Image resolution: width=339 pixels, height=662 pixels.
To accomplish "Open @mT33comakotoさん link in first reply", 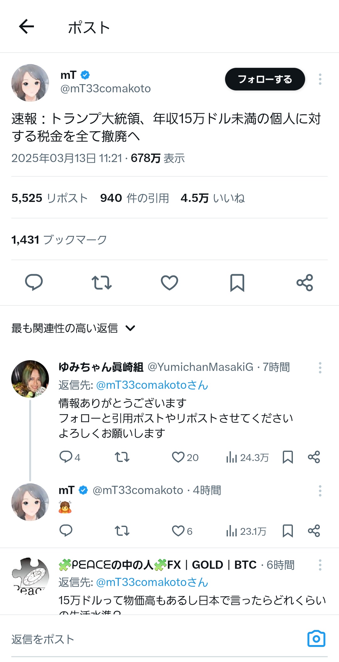I will 152,385.
